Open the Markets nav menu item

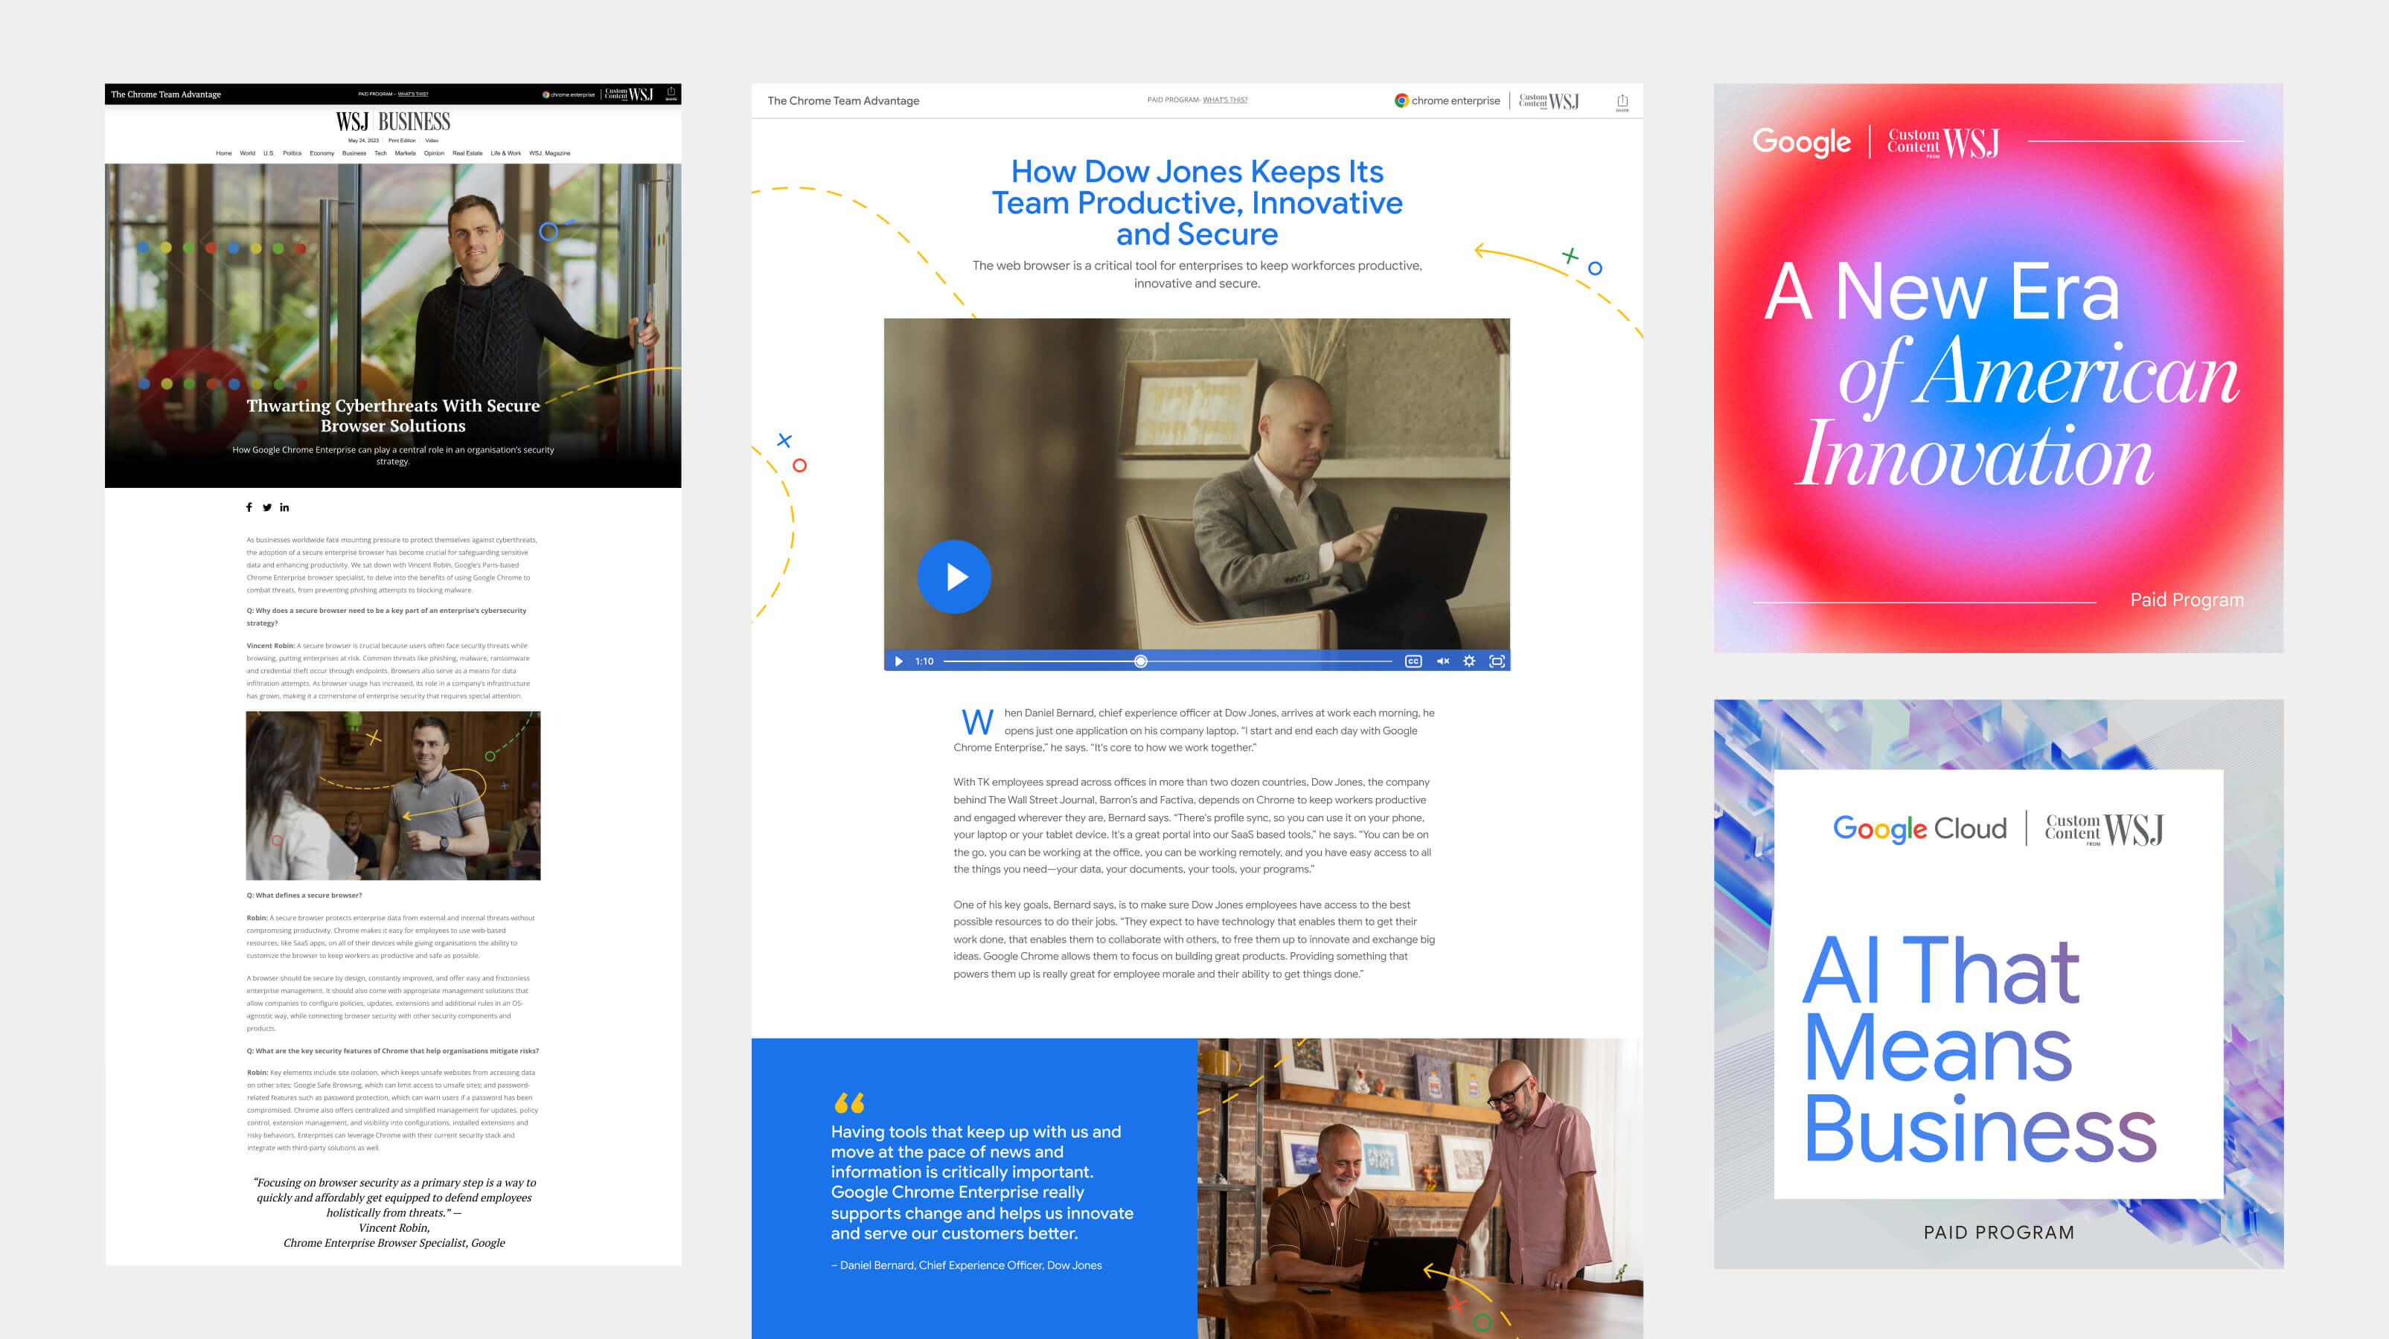click(406, 153)
